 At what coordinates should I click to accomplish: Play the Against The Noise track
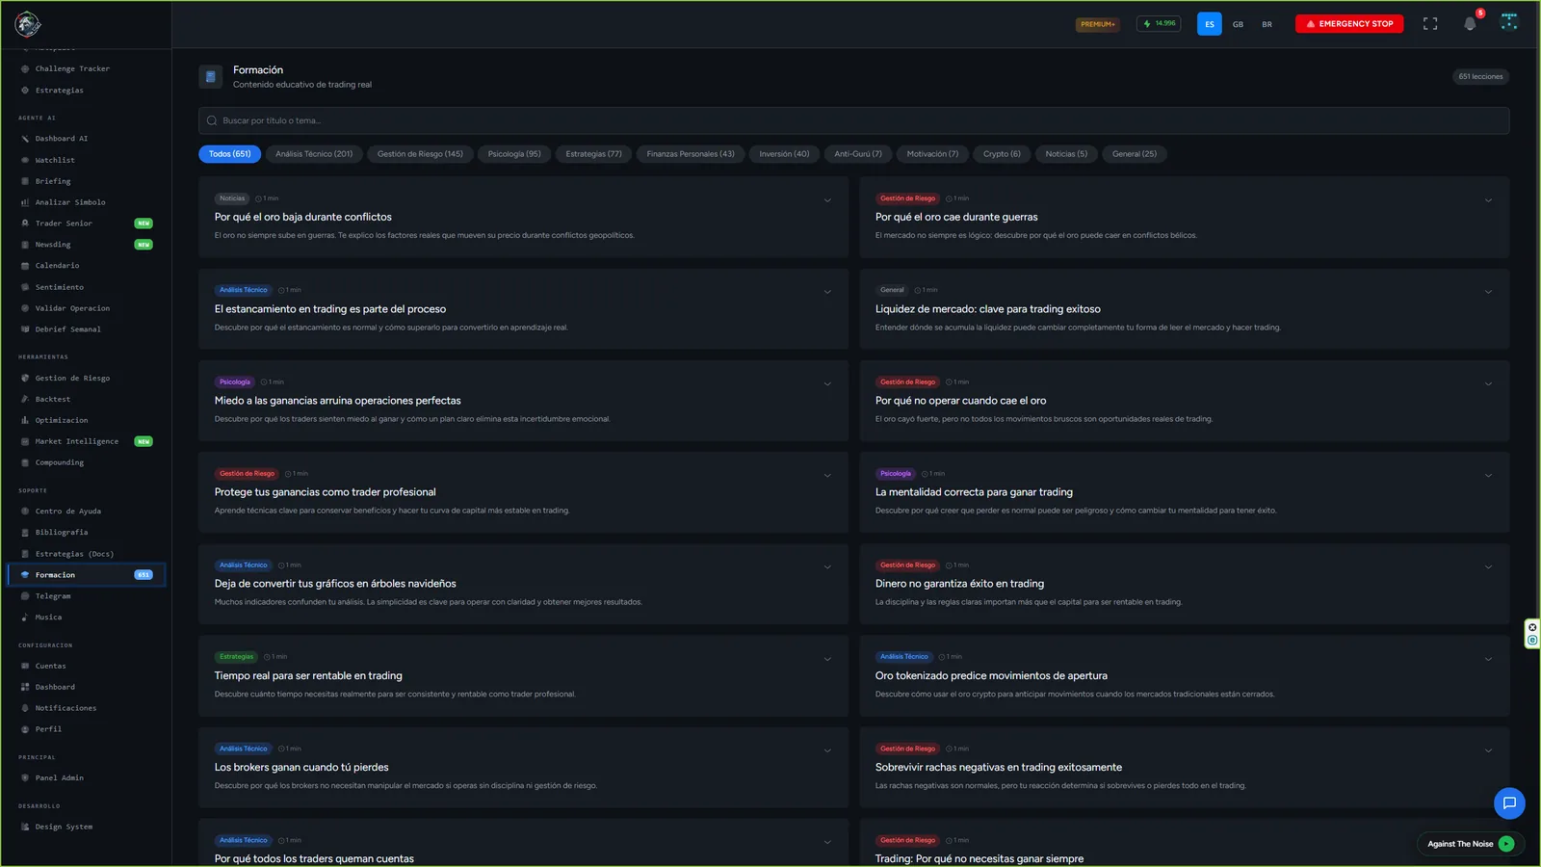pos(1506,844)
